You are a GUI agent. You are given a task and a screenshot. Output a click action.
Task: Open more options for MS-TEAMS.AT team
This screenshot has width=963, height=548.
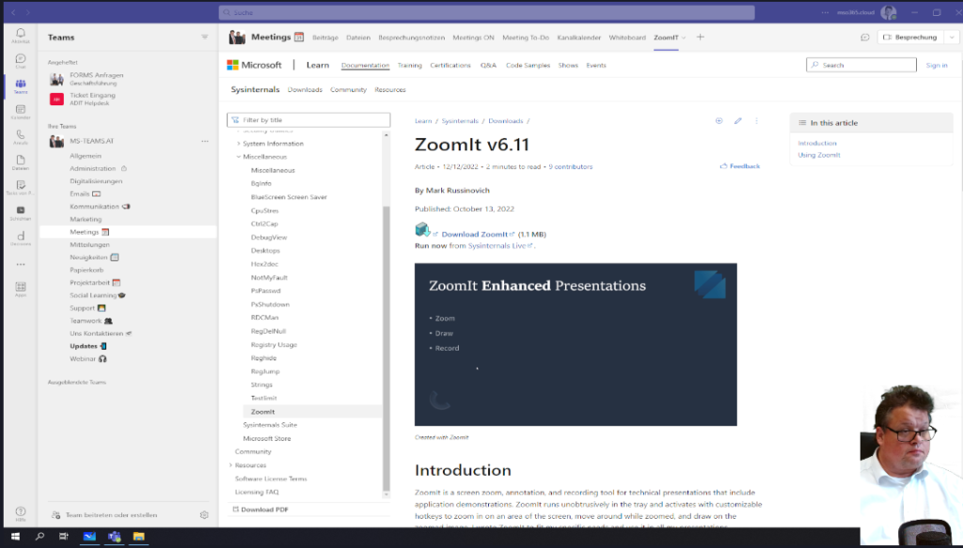[x=204, y=141]
